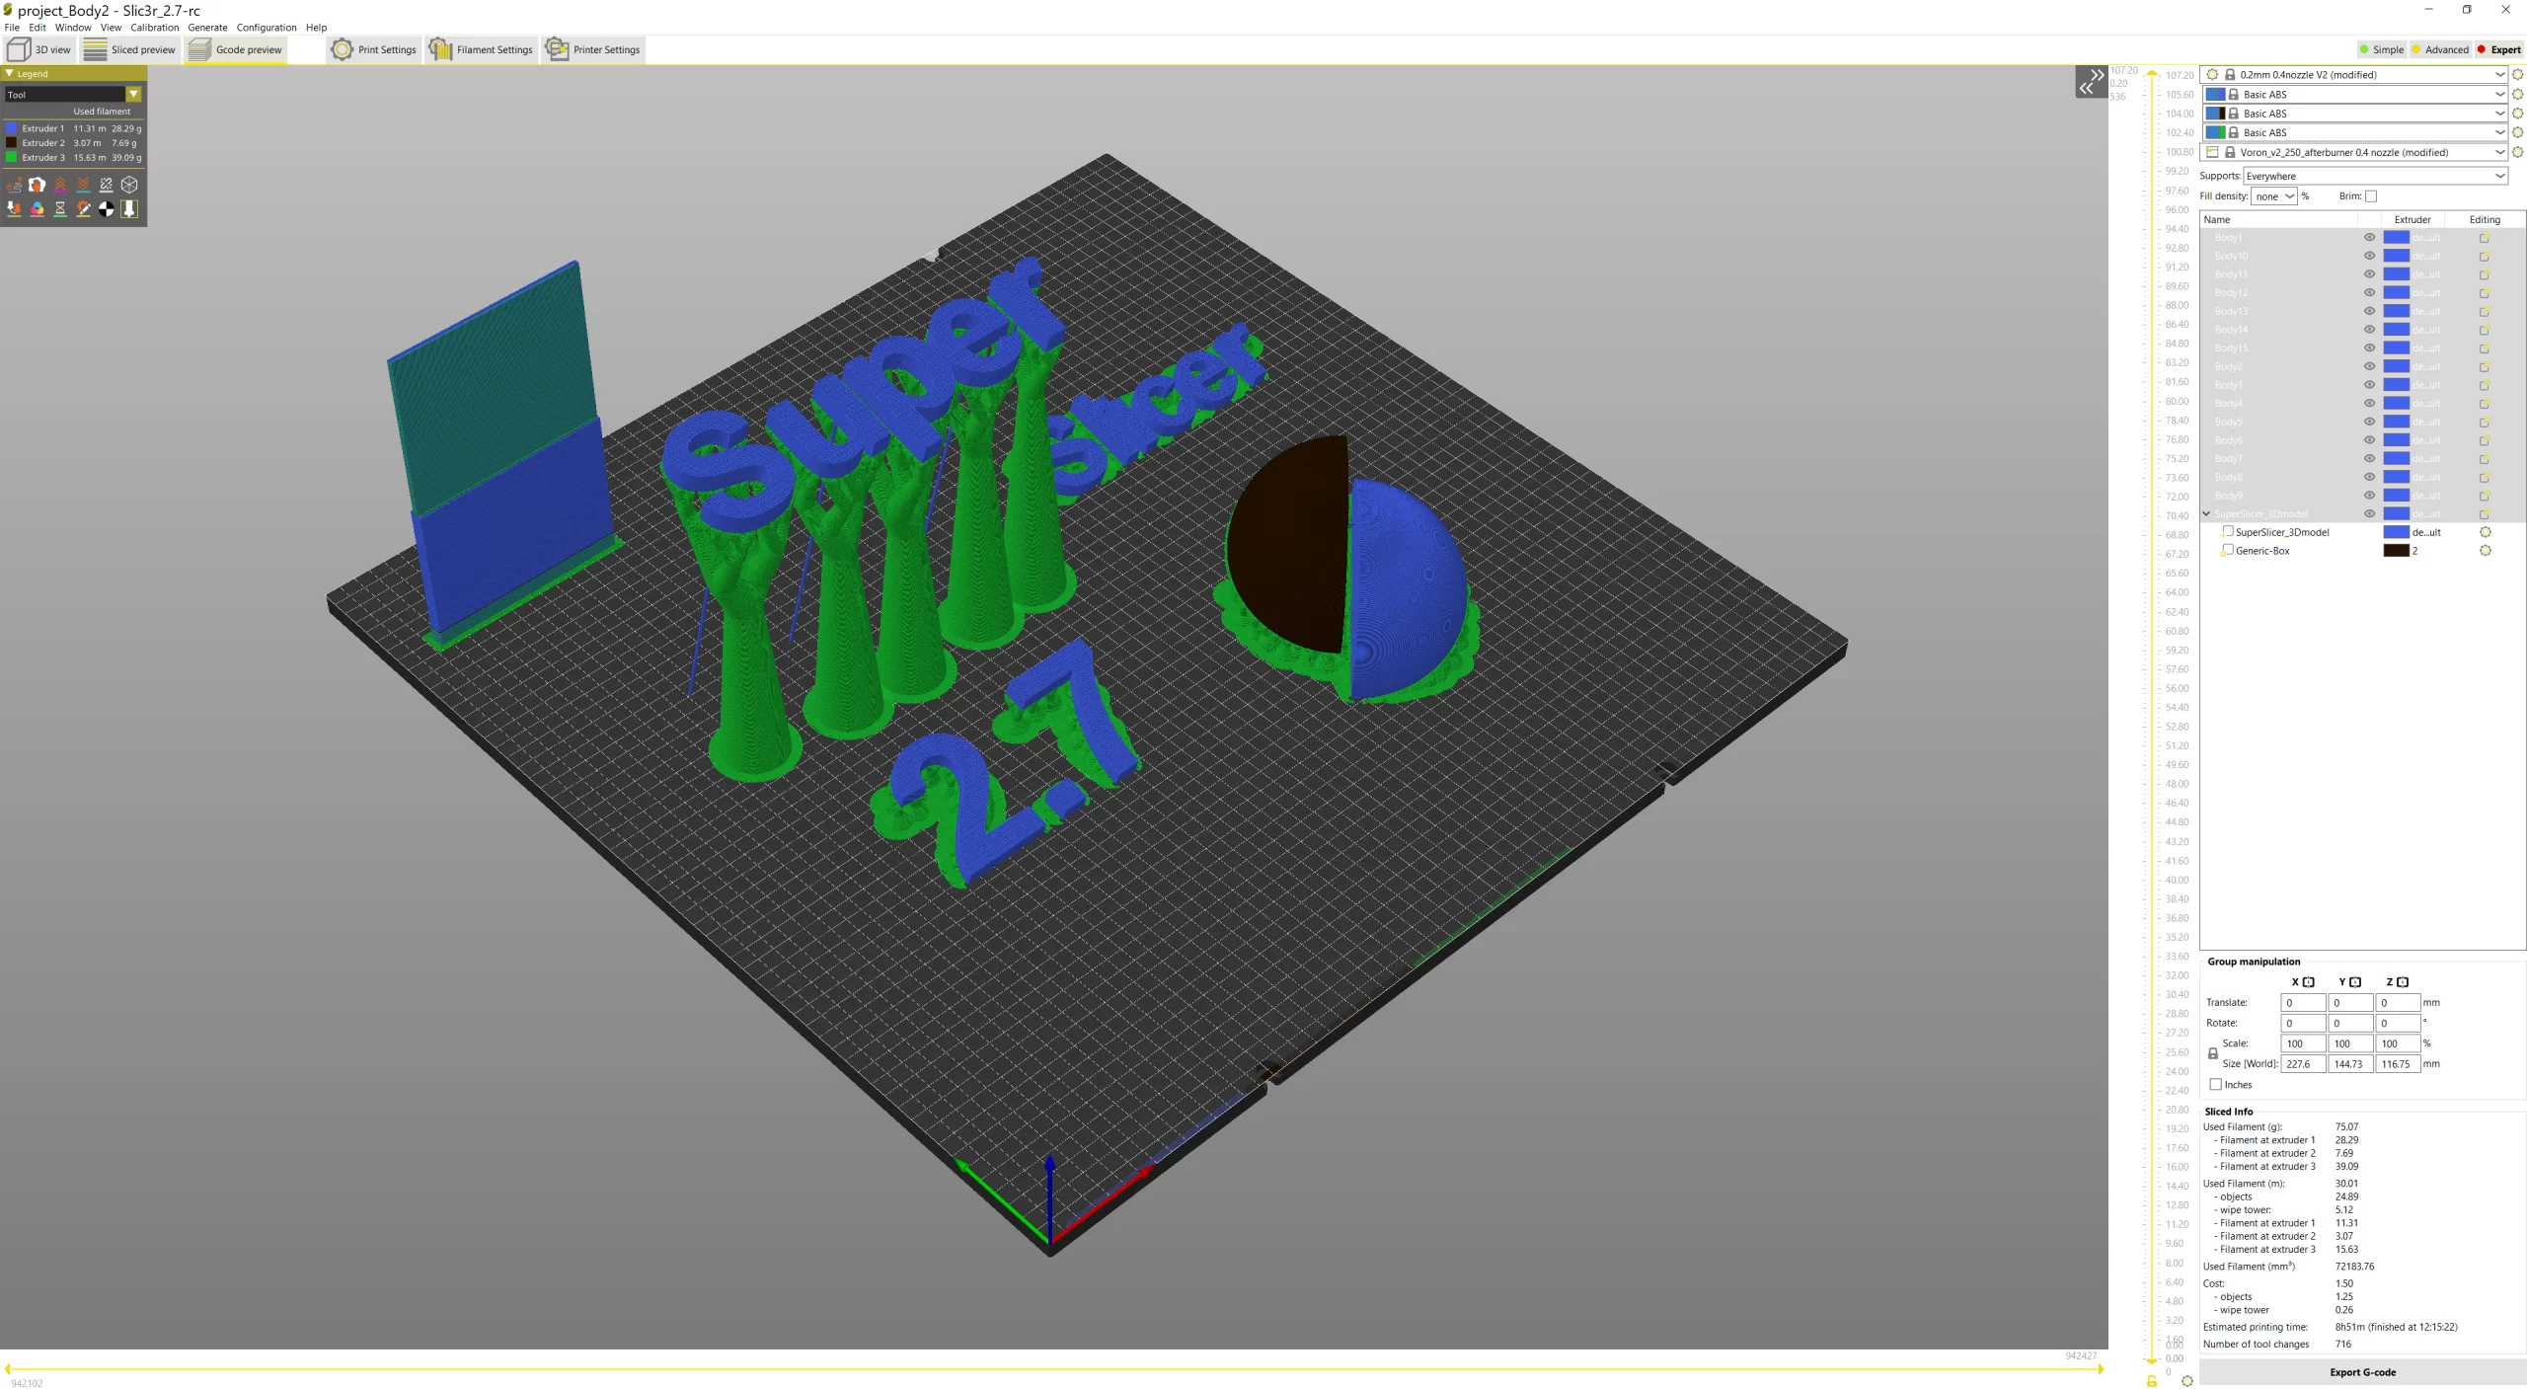Screen dimensions: 2527x1389
Task: Click Export G-code button
Action: pos(2362,1372)
